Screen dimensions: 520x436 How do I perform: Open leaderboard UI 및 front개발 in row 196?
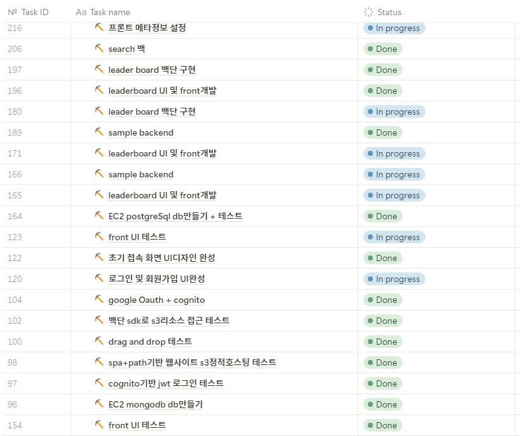click(x=162, y=91)
